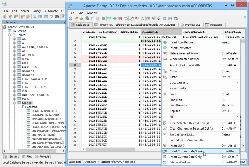Click the Insert Row Before toolbar icon

tap(109, 18)
